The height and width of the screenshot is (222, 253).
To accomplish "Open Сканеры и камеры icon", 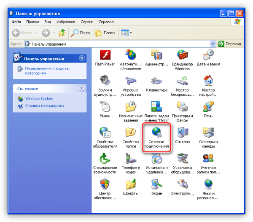I will pos(208,132).
